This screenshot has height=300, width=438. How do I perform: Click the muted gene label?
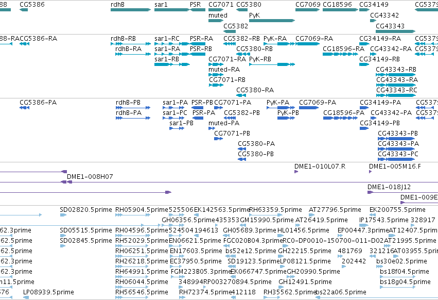tap(218, 15)
